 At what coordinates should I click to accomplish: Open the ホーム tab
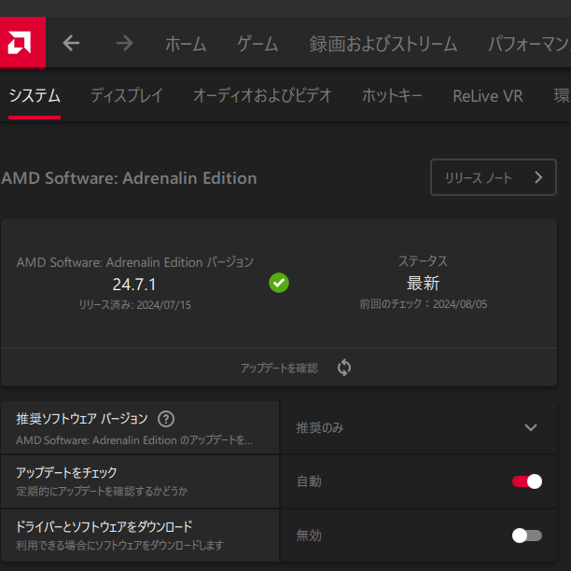tap(186, 44)
